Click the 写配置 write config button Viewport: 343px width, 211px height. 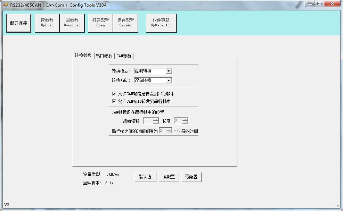[191, 177]
